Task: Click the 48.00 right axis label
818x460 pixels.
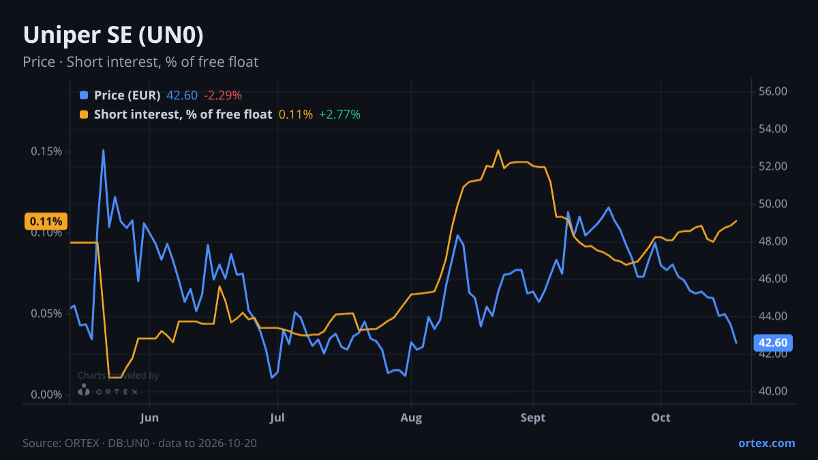Action: pos(772,241)
